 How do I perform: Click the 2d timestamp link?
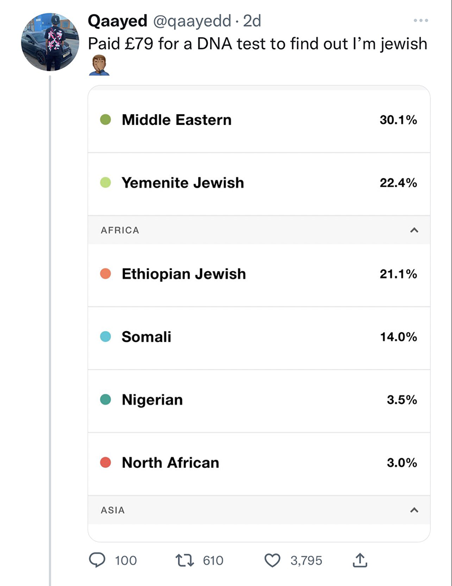(252, 21)
